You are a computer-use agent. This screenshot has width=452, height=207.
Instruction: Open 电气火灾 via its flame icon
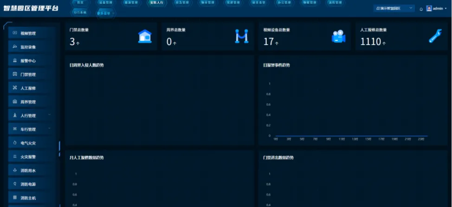(15, 142)
